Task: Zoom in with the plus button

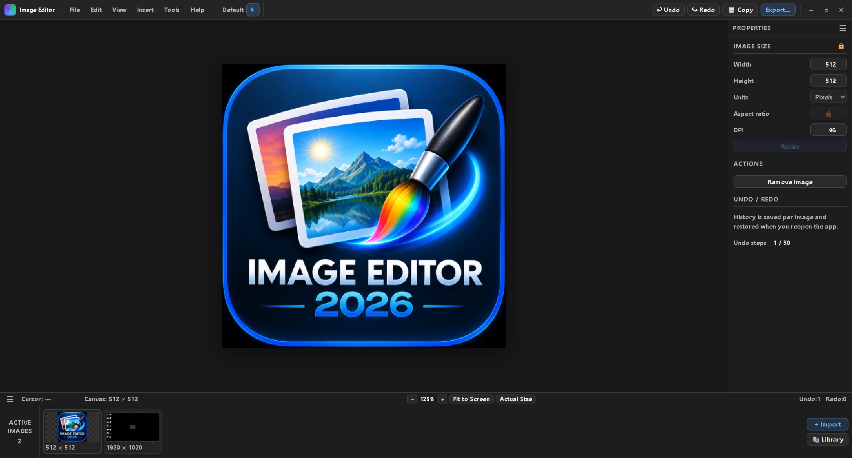Action: (x=442, y=399)
